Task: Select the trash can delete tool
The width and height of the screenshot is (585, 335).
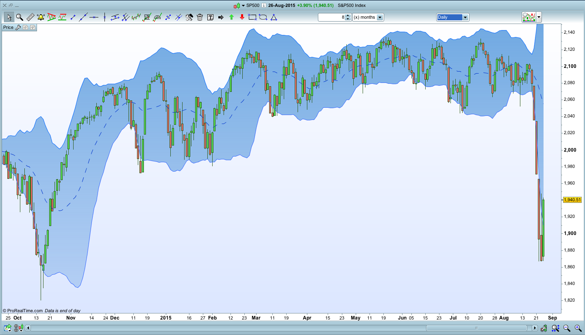Action: pyautogui.click(x=200, y=17)
